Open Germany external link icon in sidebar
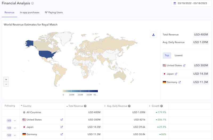 (x=179, y=82)
